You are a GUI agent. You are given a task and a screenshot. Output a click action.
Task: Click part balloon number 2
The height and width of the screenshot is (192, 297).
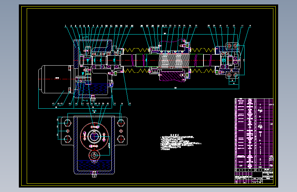pyautogui.click(x=71, y=26)
